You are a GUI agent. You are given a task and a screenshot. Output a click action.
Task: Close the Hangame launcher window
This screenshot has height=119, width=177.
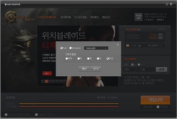pos(171,4)
